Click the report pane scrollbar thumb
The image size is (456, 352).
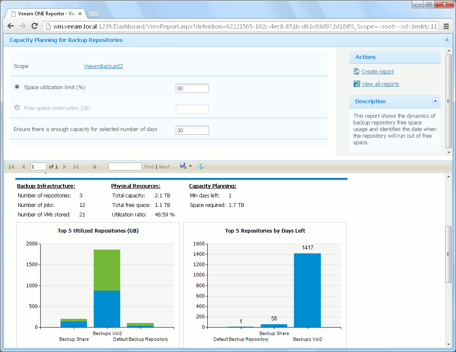[x=449, y=254]
